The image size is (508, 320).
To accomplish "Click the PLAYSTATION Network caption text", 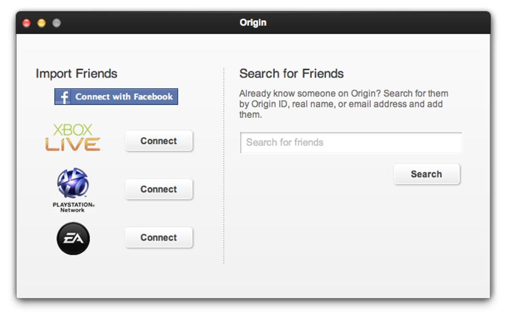I will pyautogui.click(x=73, y=207).
